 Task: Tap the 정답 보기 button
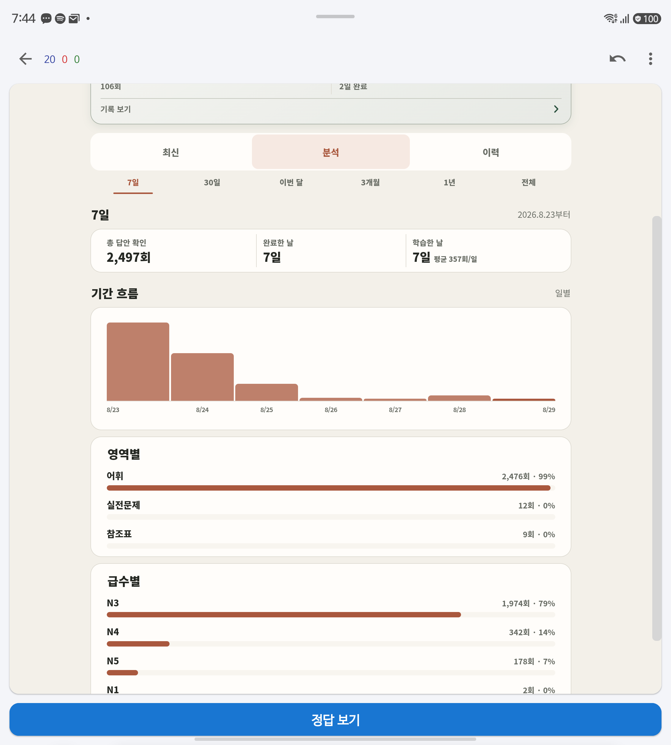coord(335,719)
